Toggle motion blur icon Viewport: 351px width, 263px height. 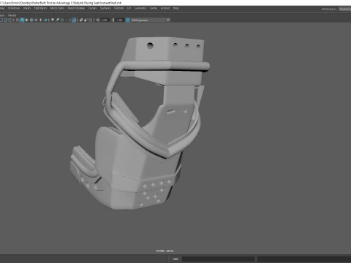[57, 20]
